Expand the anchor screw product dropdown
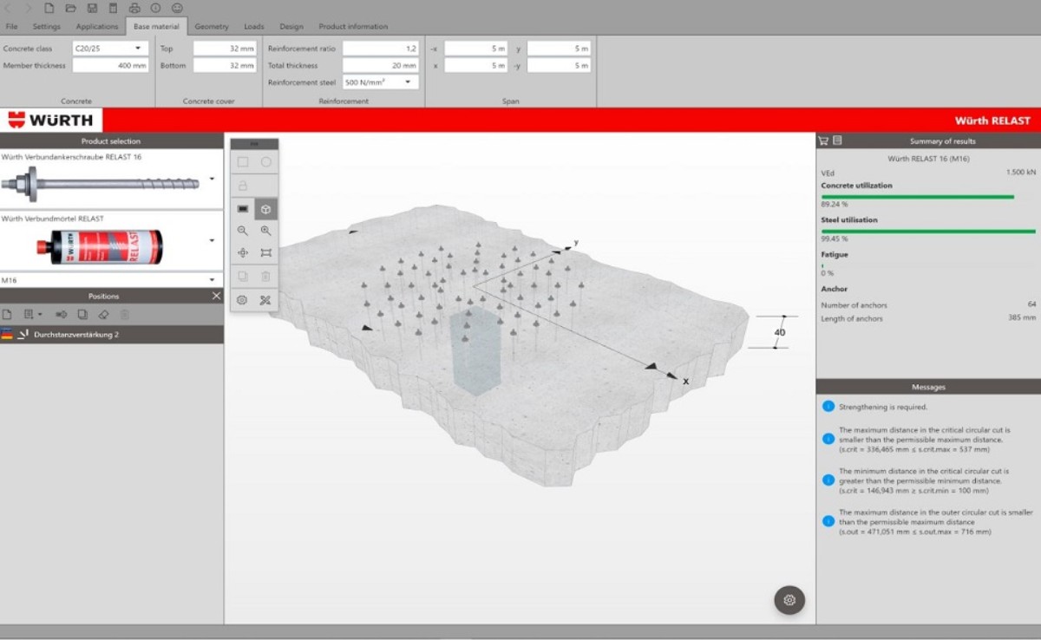This screenshot has height=640, width=1041. (x=213, y=180)
